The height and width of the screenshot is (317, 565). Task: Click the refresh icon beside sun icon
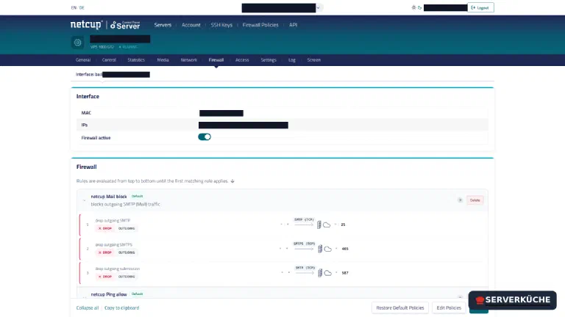420,7
